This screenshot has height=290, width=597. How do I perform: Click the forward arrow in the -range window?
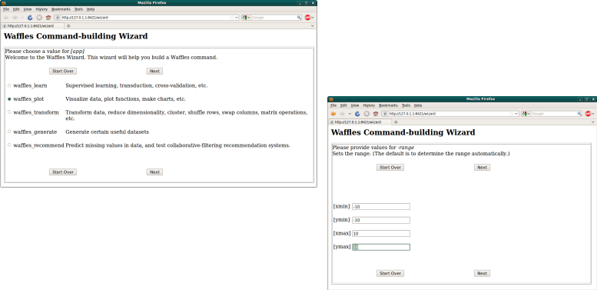pyautogui.click(x=342, y=114)
